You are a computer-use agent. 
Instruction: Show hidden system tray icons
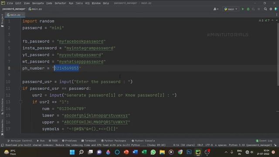[x=226, y=152]
